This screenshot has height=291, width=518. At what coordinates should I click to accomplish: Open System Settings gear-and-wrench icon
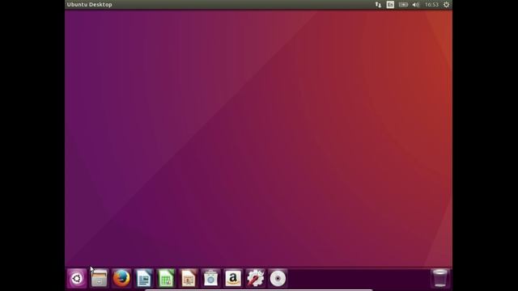tap(256, 278)
